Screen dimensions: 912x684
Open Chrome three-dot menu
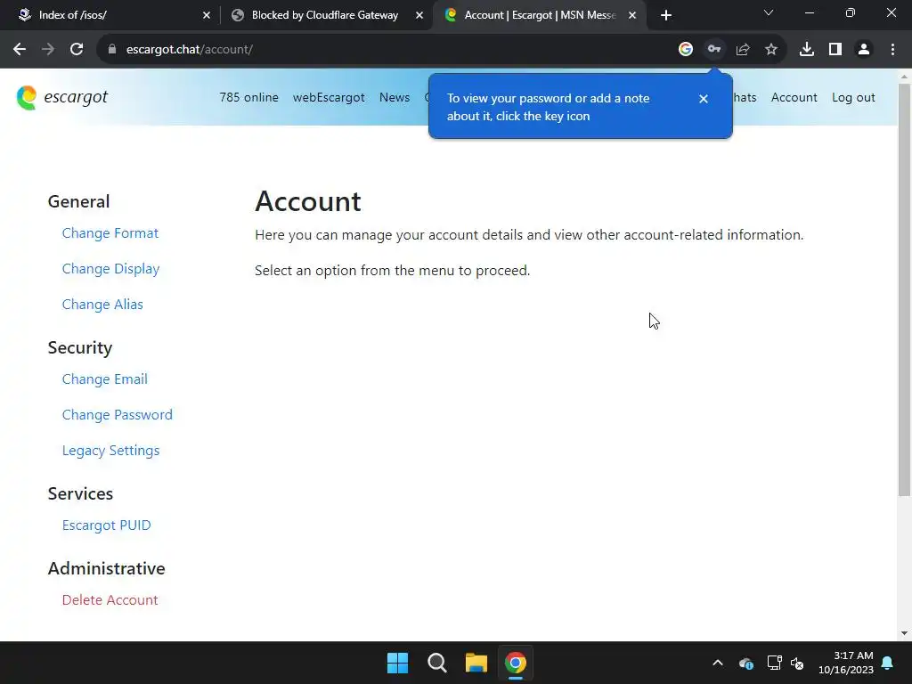click(892, 50)
